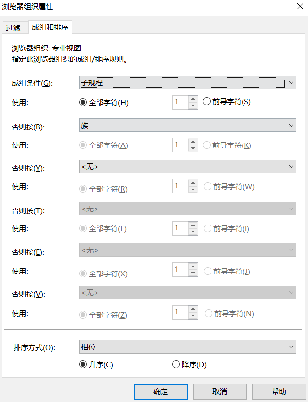Click the character count field beside 全部字符(H)

click(x=180, y=102)
